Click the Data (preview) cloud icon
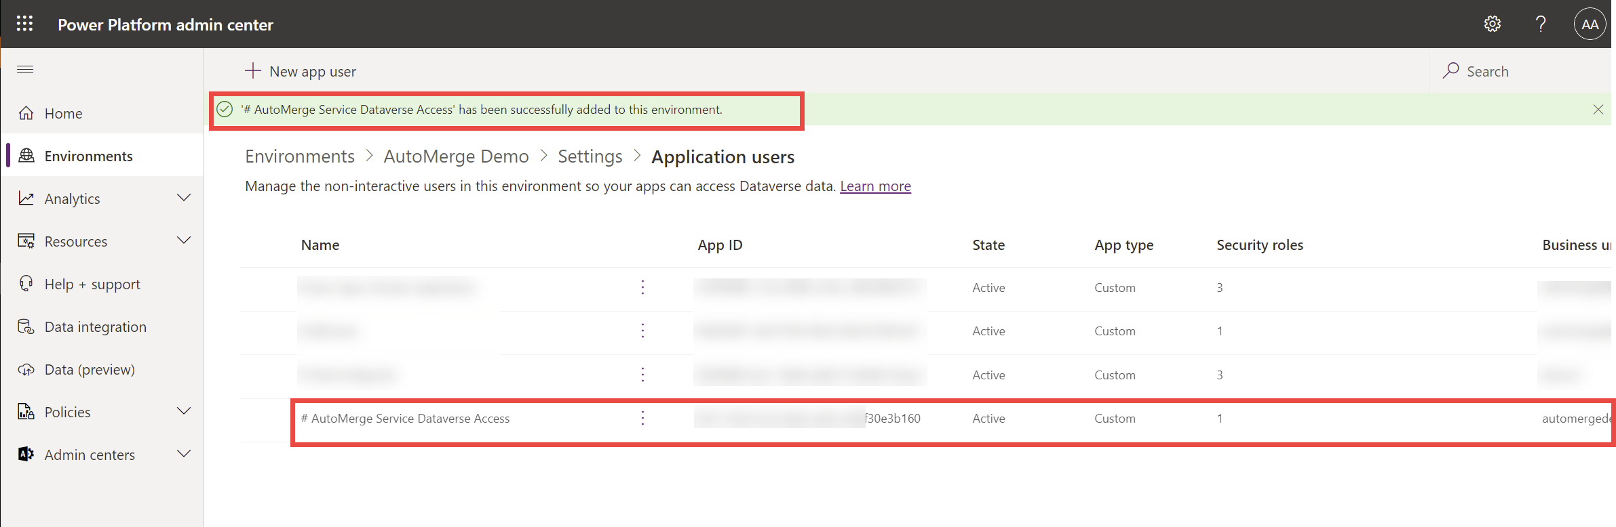This screenshot has width=1616, height=527. tap(26, 369)
